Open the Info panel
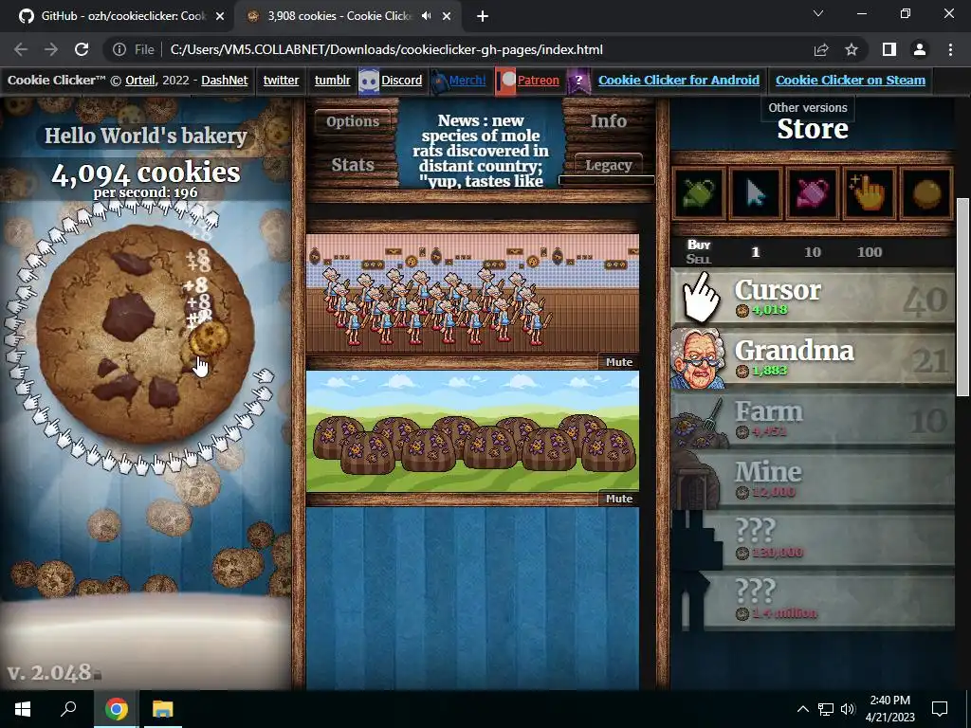Screen dimensions: 971x728 [608, 121]
